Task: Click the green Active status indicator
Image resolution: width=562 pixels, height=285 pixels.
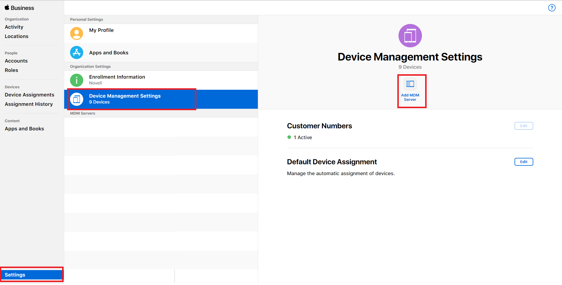Action: (289, 137)
